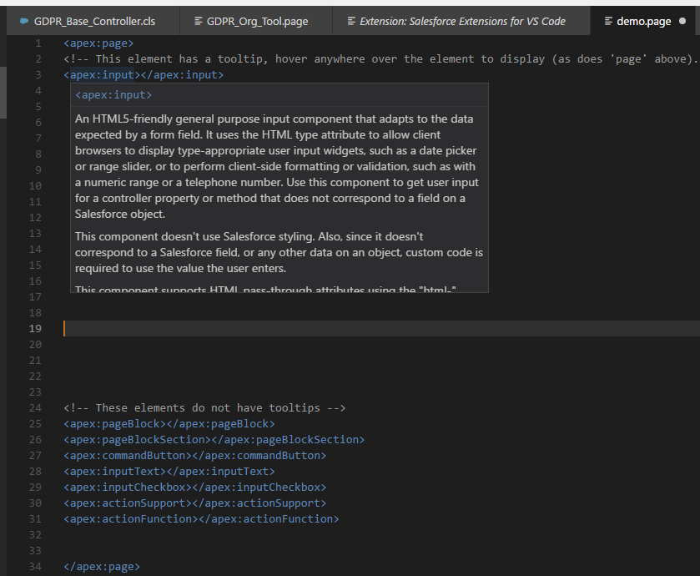Click the Apex file icon on GDPR_Base_Controller.cls tab
The image size is (700, 576).
24,21
